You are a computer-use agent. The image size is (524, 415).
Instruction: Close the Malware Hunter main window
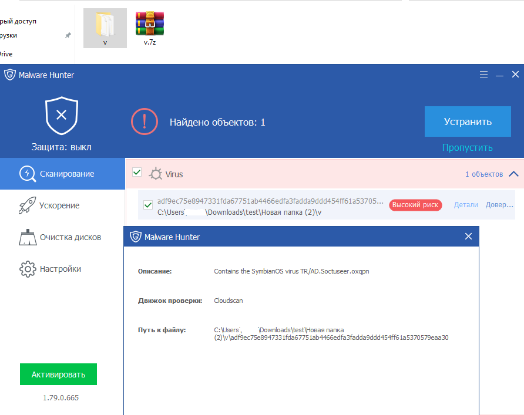515,75
